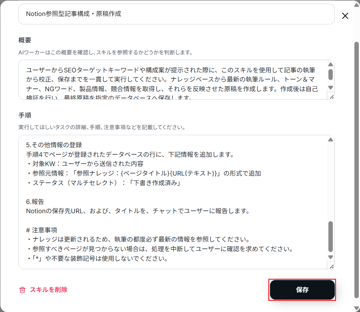This screenshot has height=312, width=360.
Task: Click the スキルを削除 delete link
Action: (x=49, y=290)
